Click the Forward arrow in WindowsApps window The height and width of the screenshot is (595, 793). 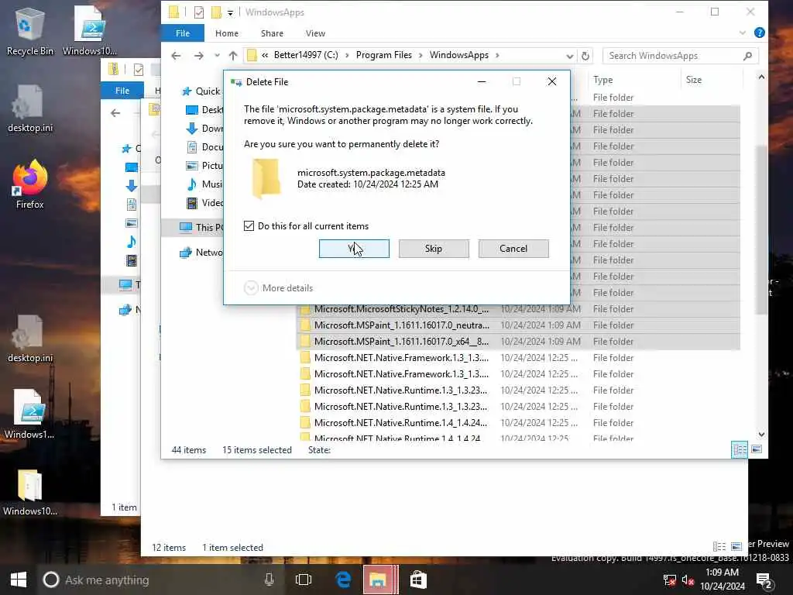point(199,56)
